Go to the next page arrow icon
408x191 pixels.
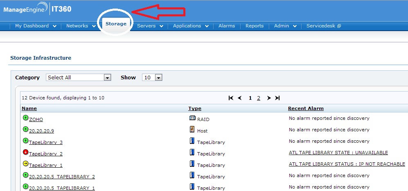tap(268, 98)
